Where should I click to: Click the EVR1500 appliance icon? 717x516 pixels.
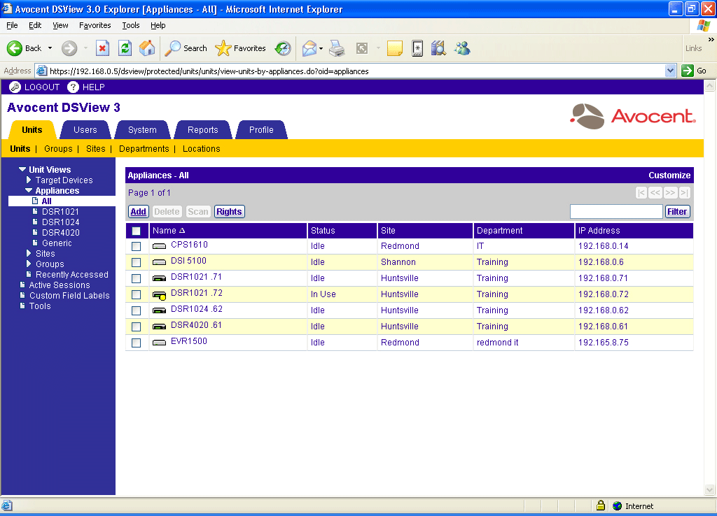tap(159, 343)
